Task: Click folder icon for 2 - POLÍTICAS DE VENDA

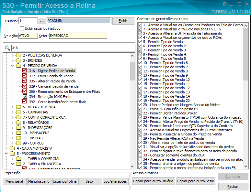Action: pos(18,55)
